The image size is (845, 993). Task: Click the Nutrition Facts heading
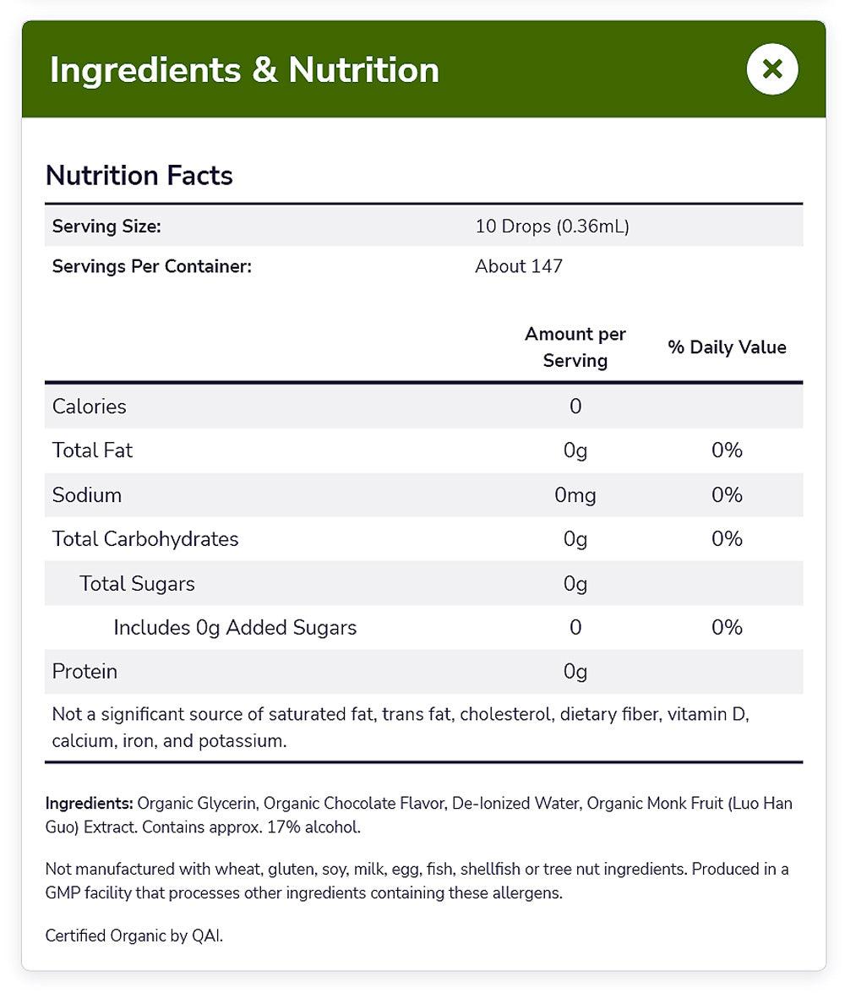click(x=139, y=176)
